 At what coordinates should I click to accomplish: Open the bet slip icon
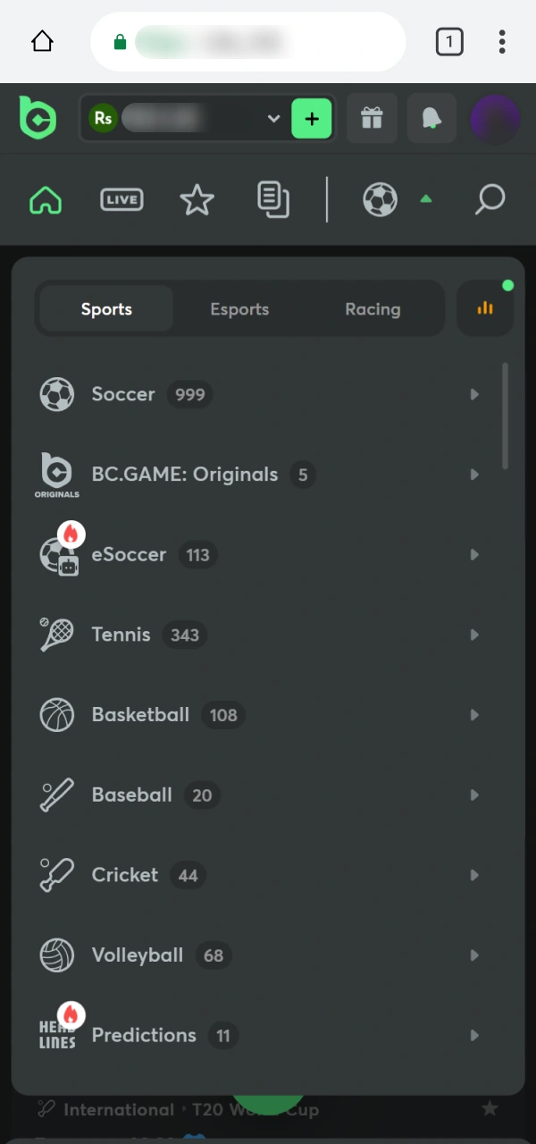pyautogui.click(x=273, y=199)
